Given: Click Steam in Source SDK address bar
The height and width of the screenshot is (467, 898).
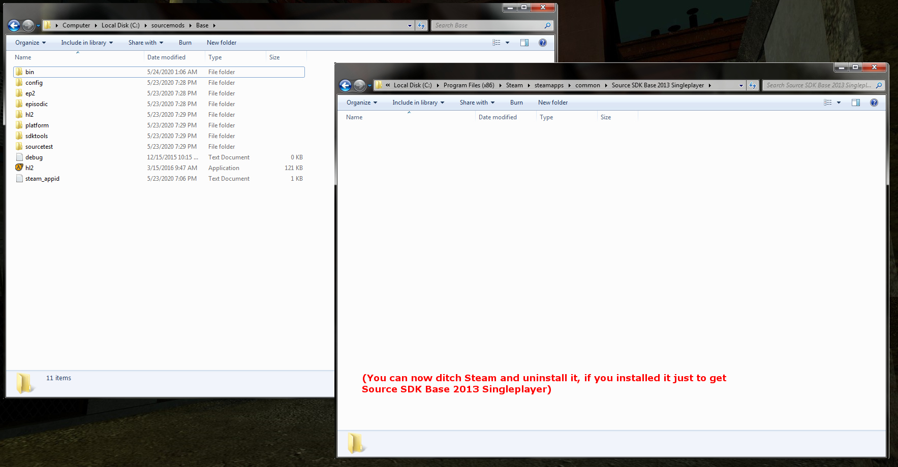Looking at the screenshot, I should click(514, 85).
